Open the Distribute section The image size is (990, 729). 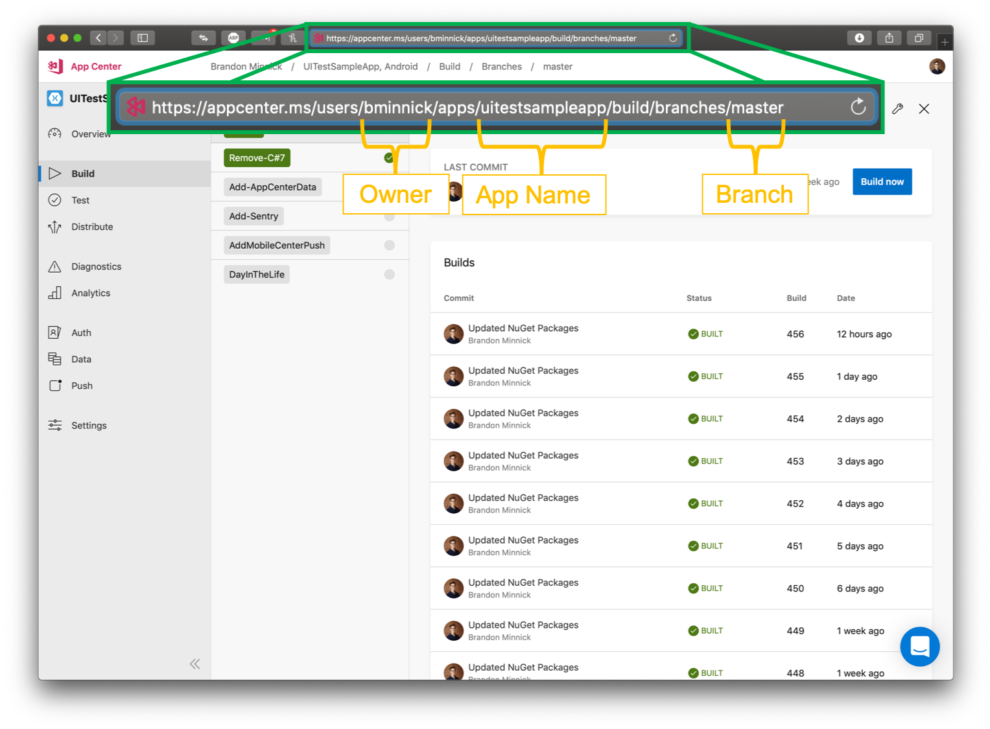click(x=124, y=227)
